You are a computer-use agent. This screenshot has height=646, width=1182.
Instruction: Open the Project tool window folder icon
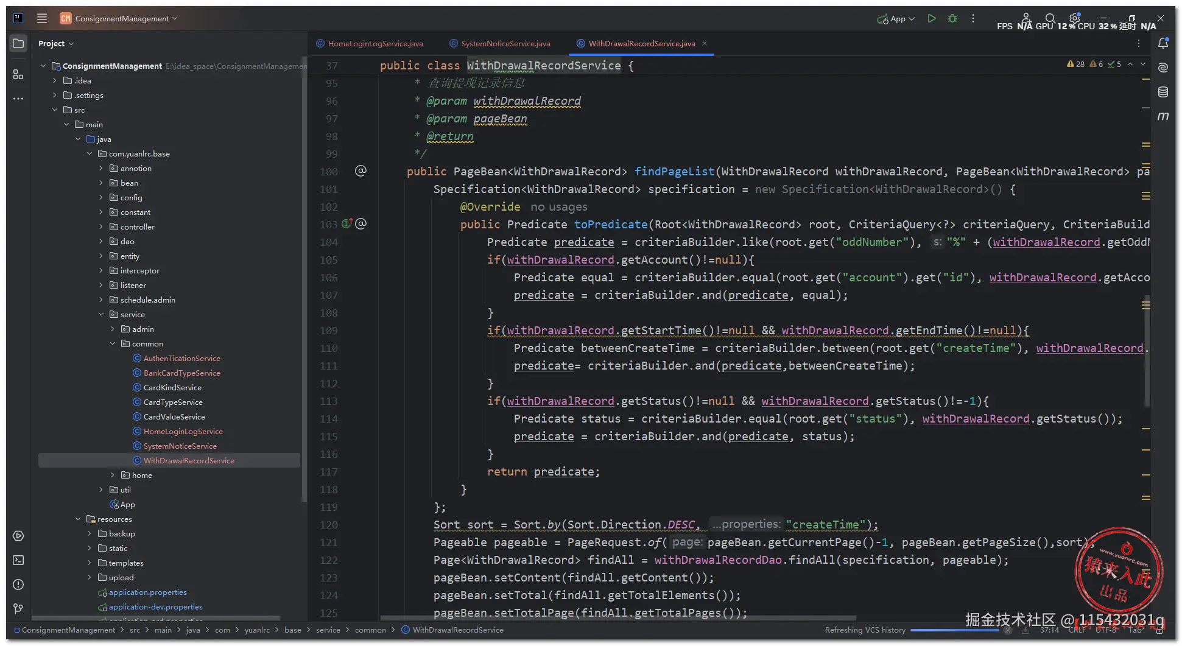(18, 43)
